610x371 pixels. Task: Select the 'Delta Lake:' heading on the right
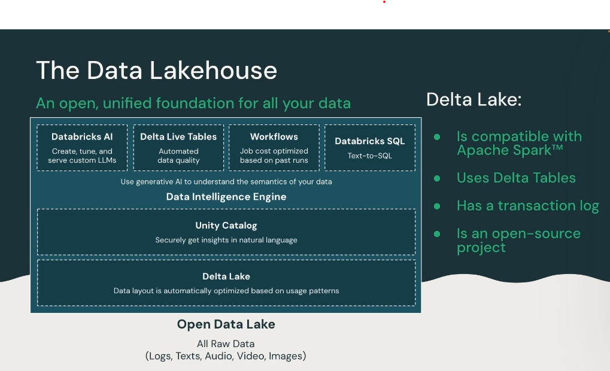pyautogui.click(x=474, y=99)
